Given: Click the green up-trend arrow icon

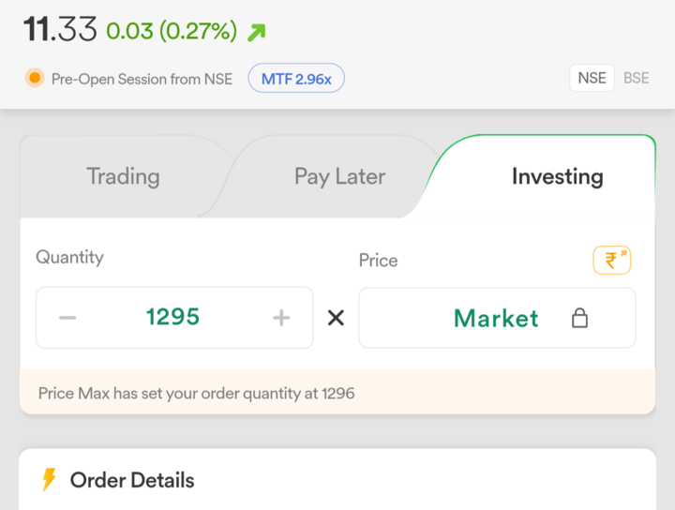Looking at the screenshot, I should tap(256, 32).
